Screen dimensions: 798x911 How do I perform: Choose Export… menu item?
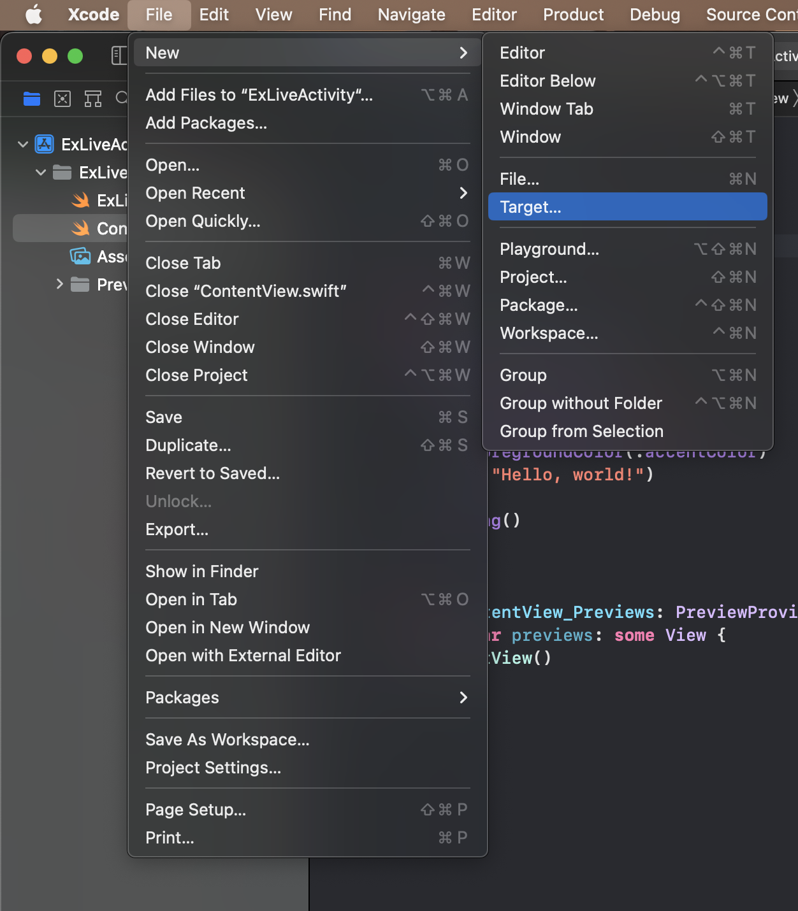click(x=307, y=529)
